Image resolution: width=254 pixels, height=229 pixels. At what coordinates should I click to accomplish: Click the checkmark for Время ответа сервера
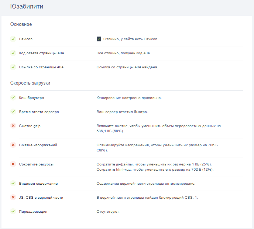pyautogui.click(x=13, y=112)
